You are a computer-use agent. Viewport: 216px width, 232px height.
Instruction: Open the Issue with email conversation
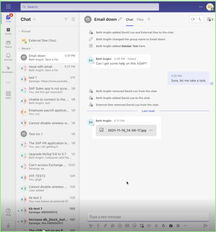point(48,68)
